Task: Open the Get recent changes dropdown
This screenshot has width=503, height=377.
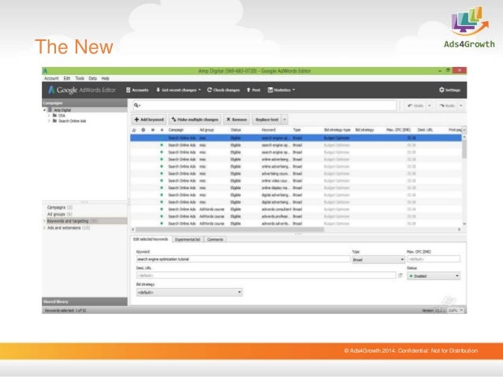Action: pyautogui.click(x=178, y=90)
